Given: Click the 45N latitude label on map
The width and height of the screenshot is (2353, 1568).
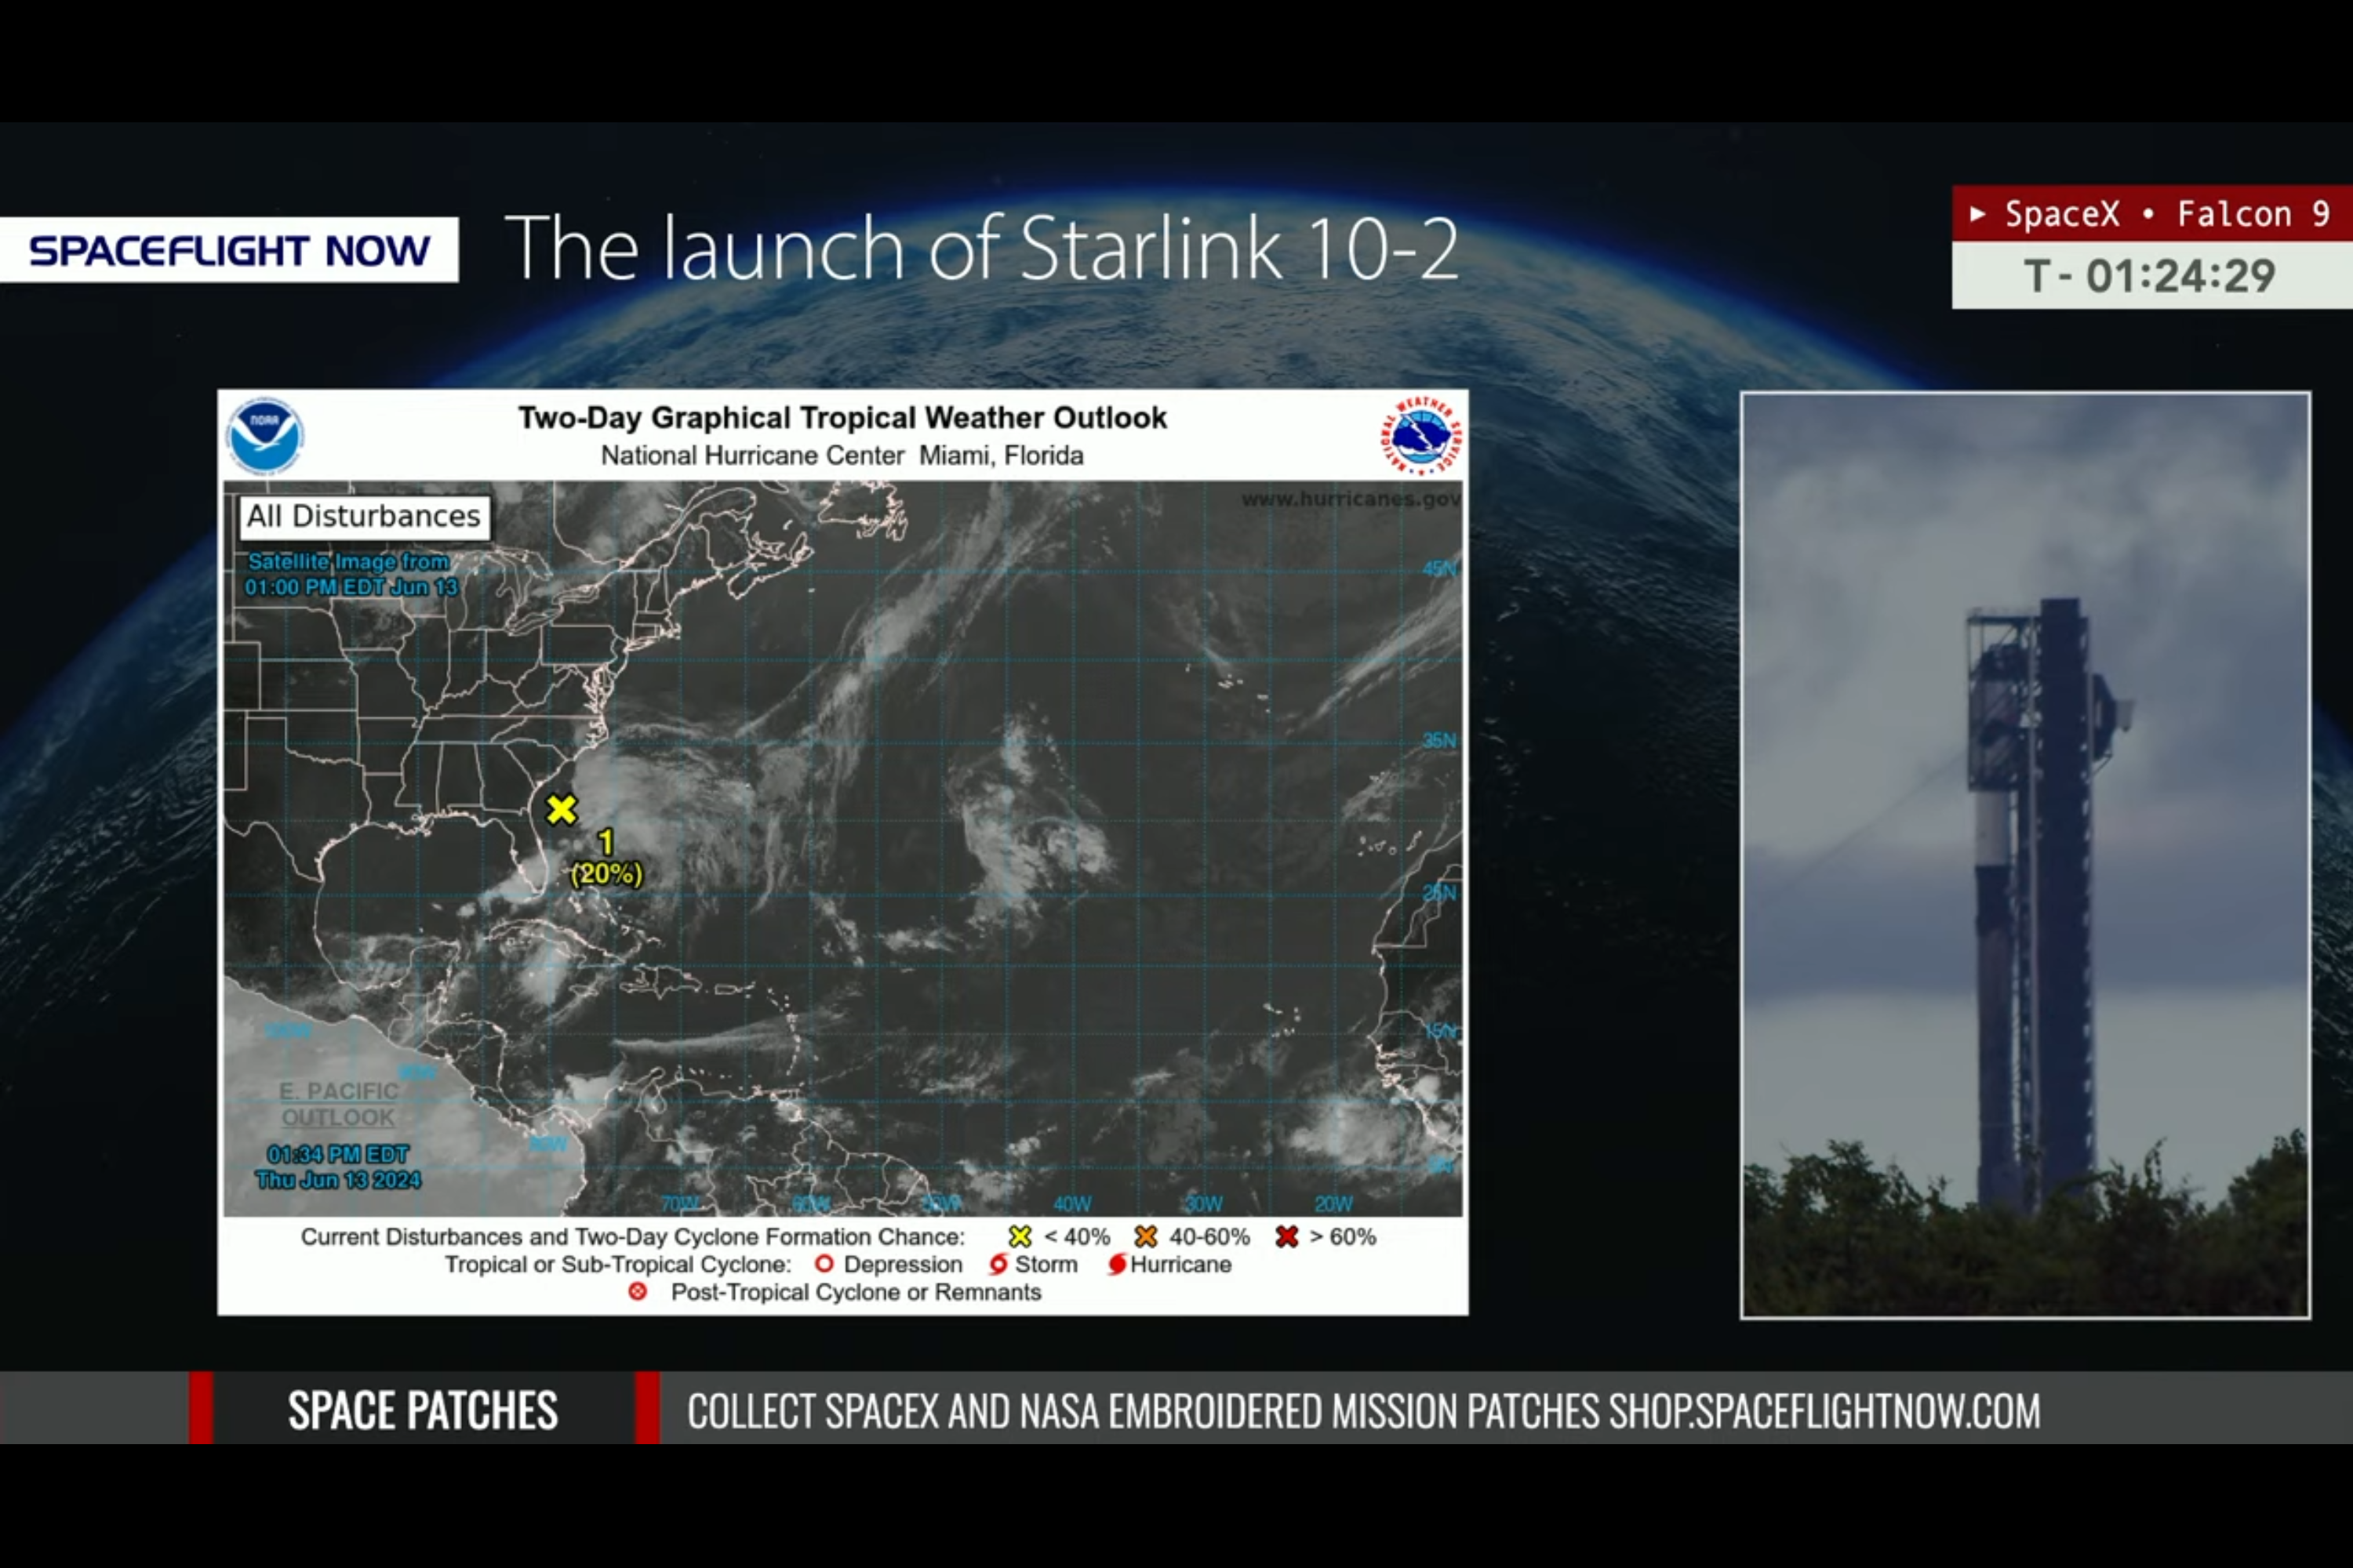Looking at the screenshot, I should [1441, 569].
